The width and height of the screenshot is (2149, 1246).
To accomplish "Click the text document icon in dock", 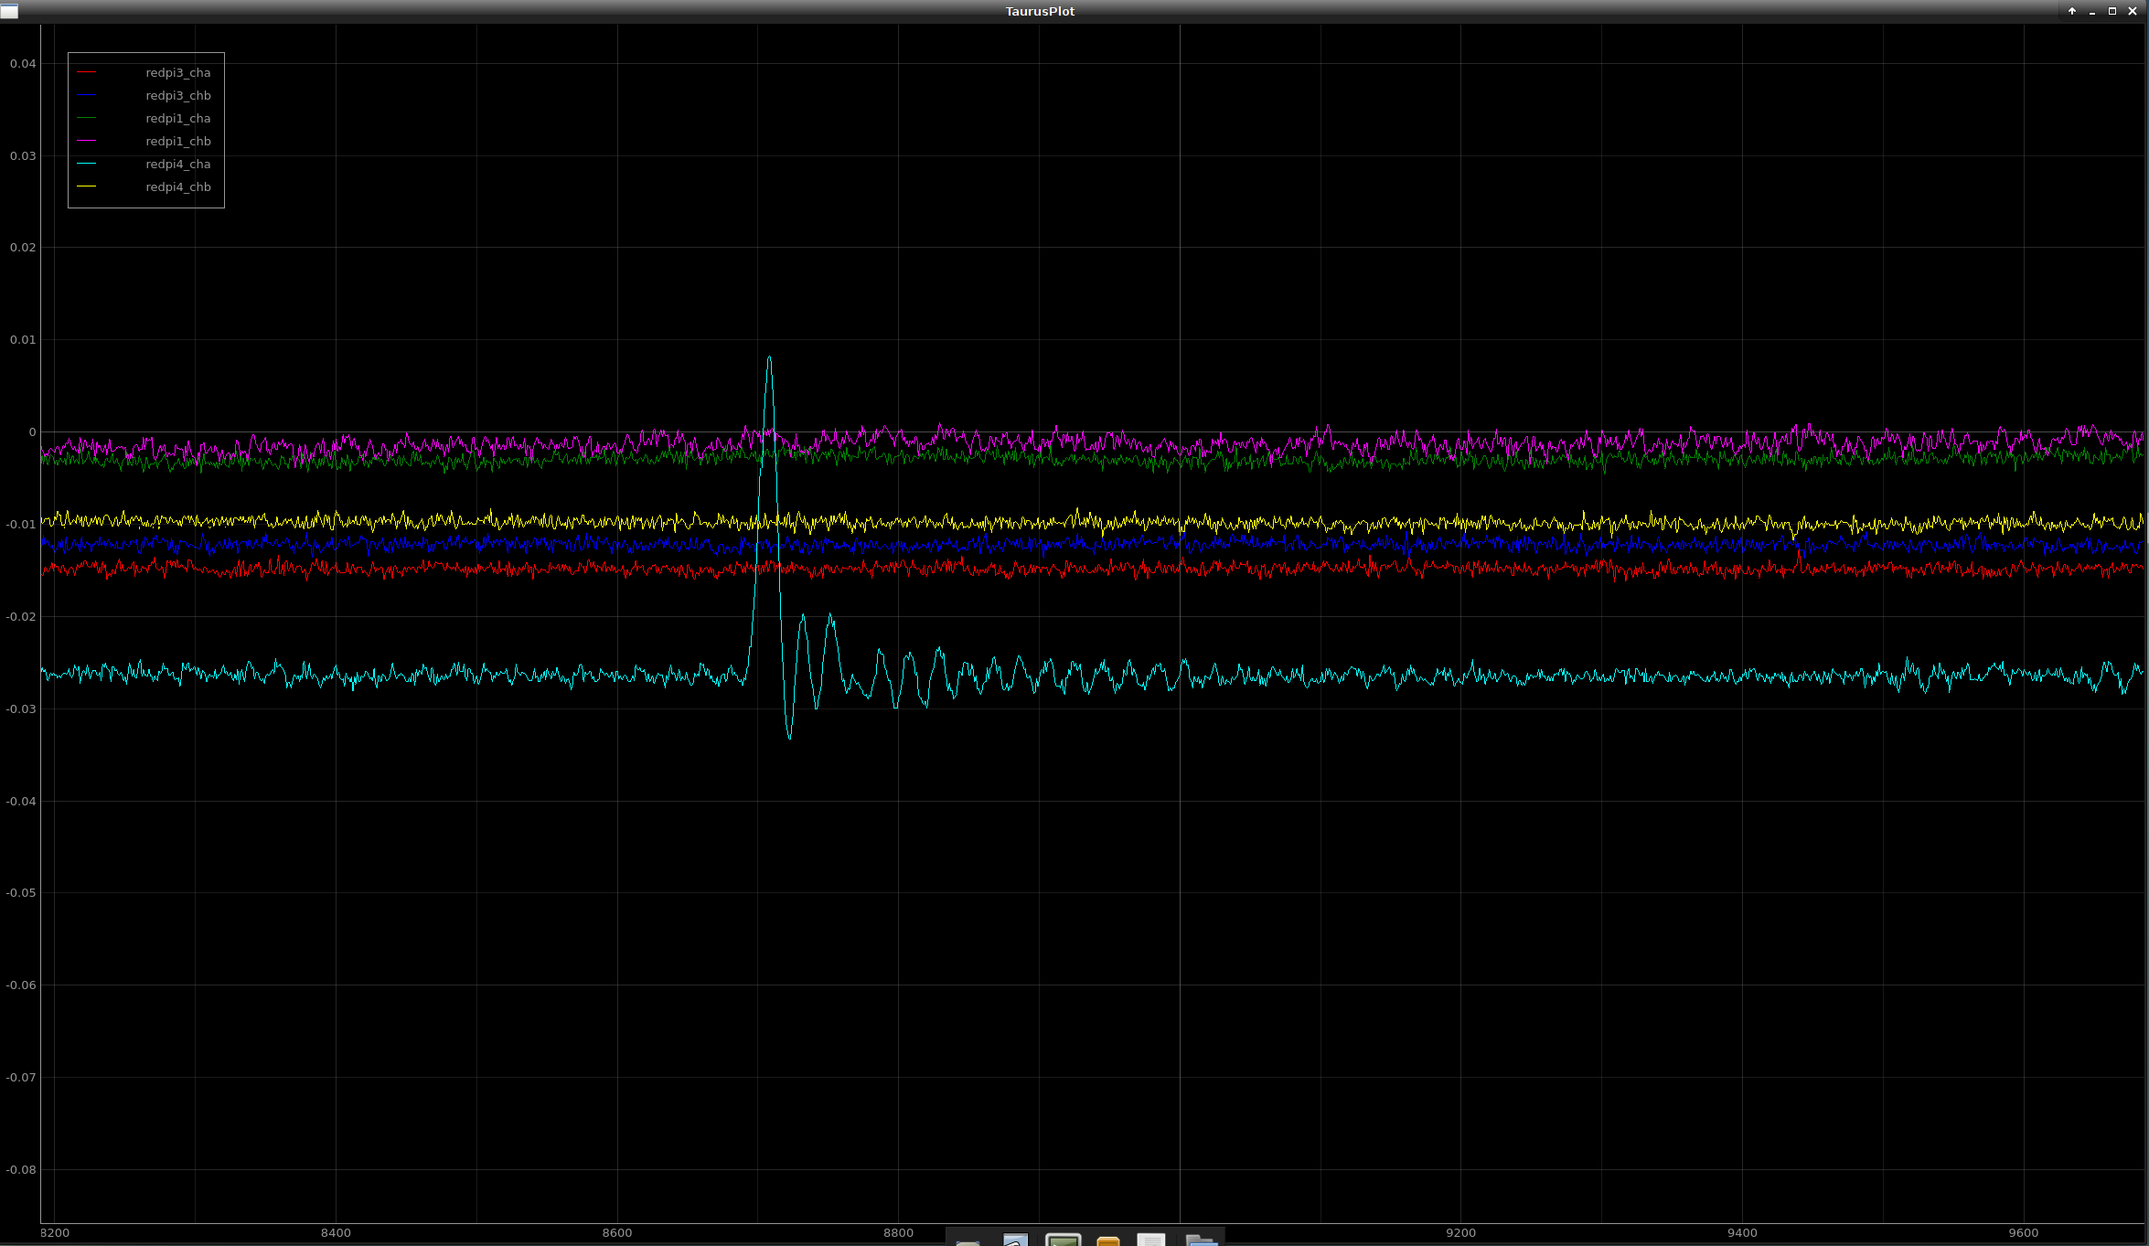I will [x=1151, y=1240].
